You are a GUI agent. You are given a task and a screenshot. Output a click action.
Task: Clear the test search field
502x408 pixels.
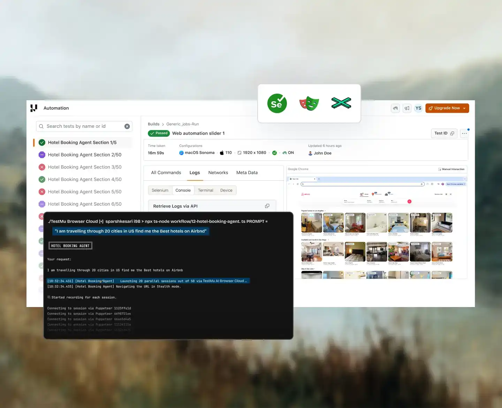pos(127,126)
